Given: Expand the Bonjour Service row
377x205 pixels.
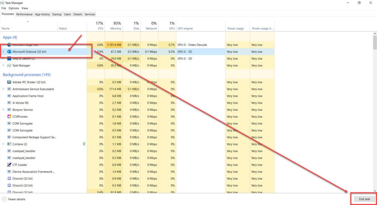Looking at the screenshot, I should click(x=3, y=110).
